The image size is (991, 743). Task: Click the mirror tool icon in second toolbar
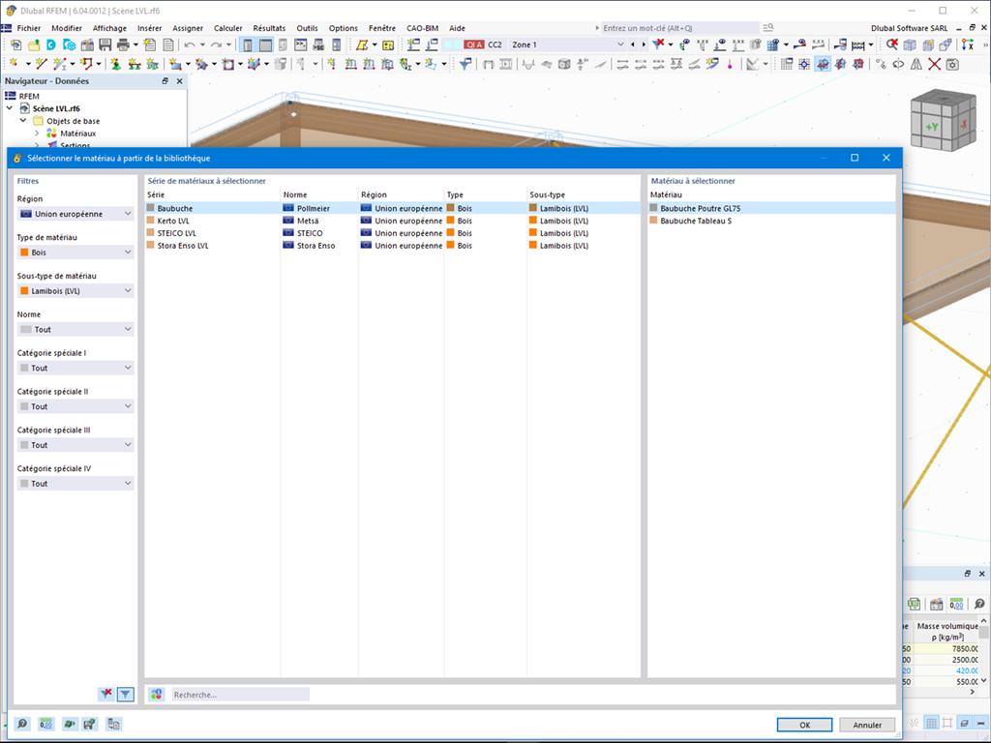pos(916,64)
